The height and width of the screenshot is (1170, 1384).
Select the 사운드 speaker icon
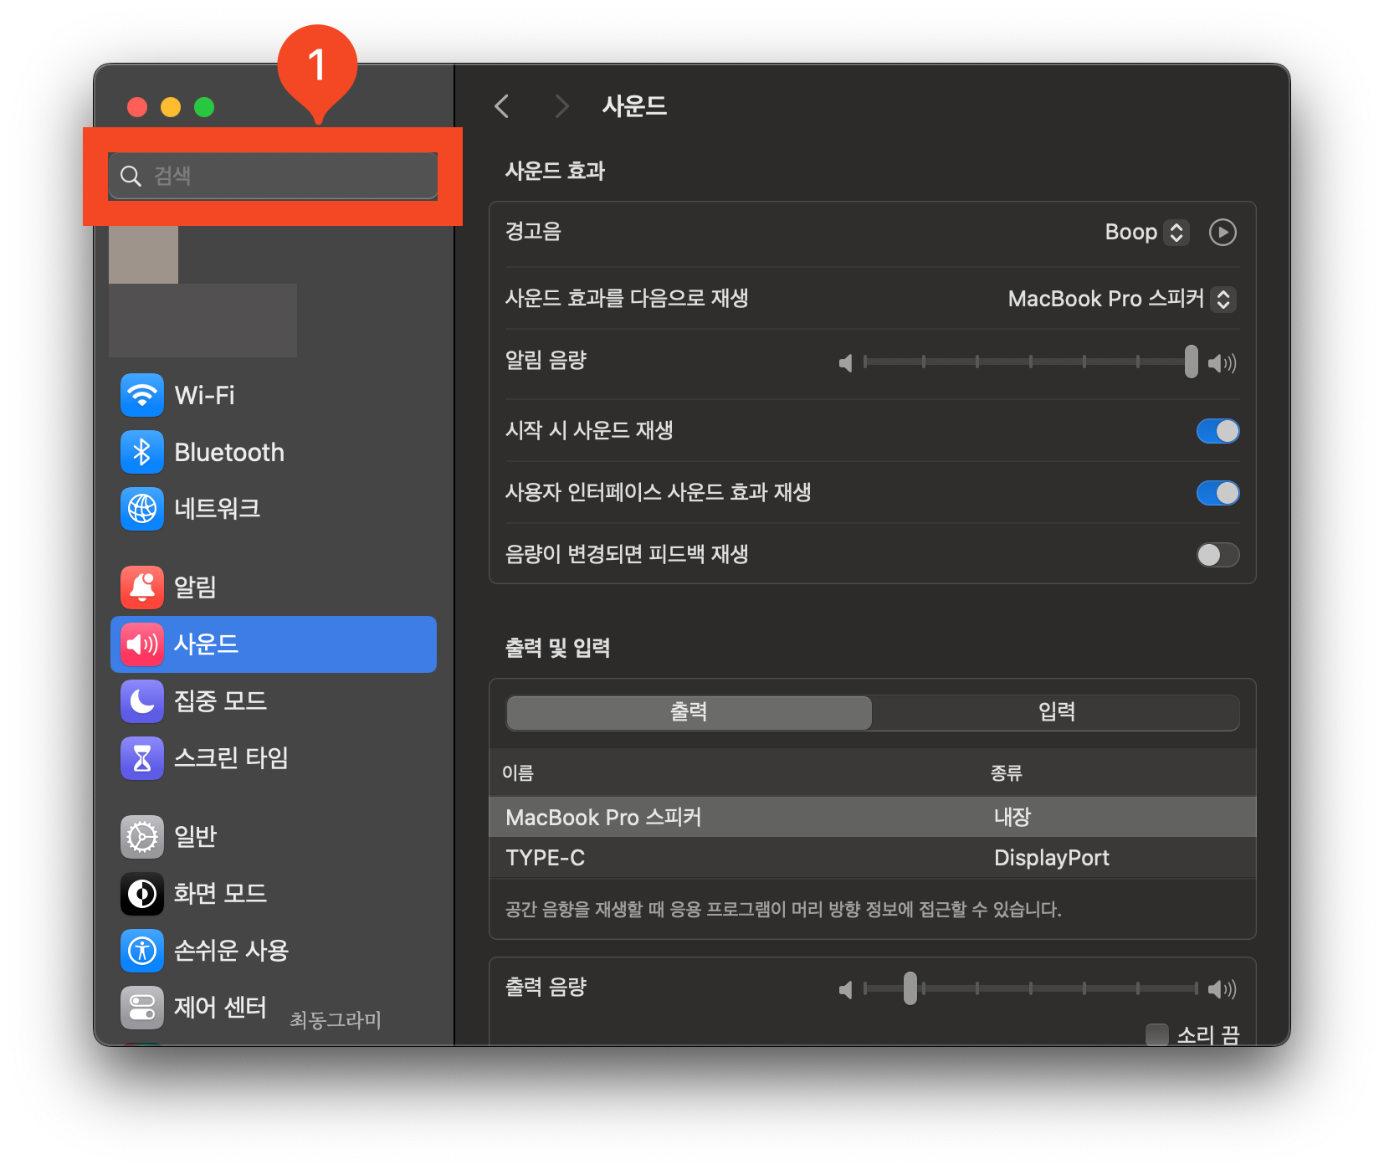point(142,644)
